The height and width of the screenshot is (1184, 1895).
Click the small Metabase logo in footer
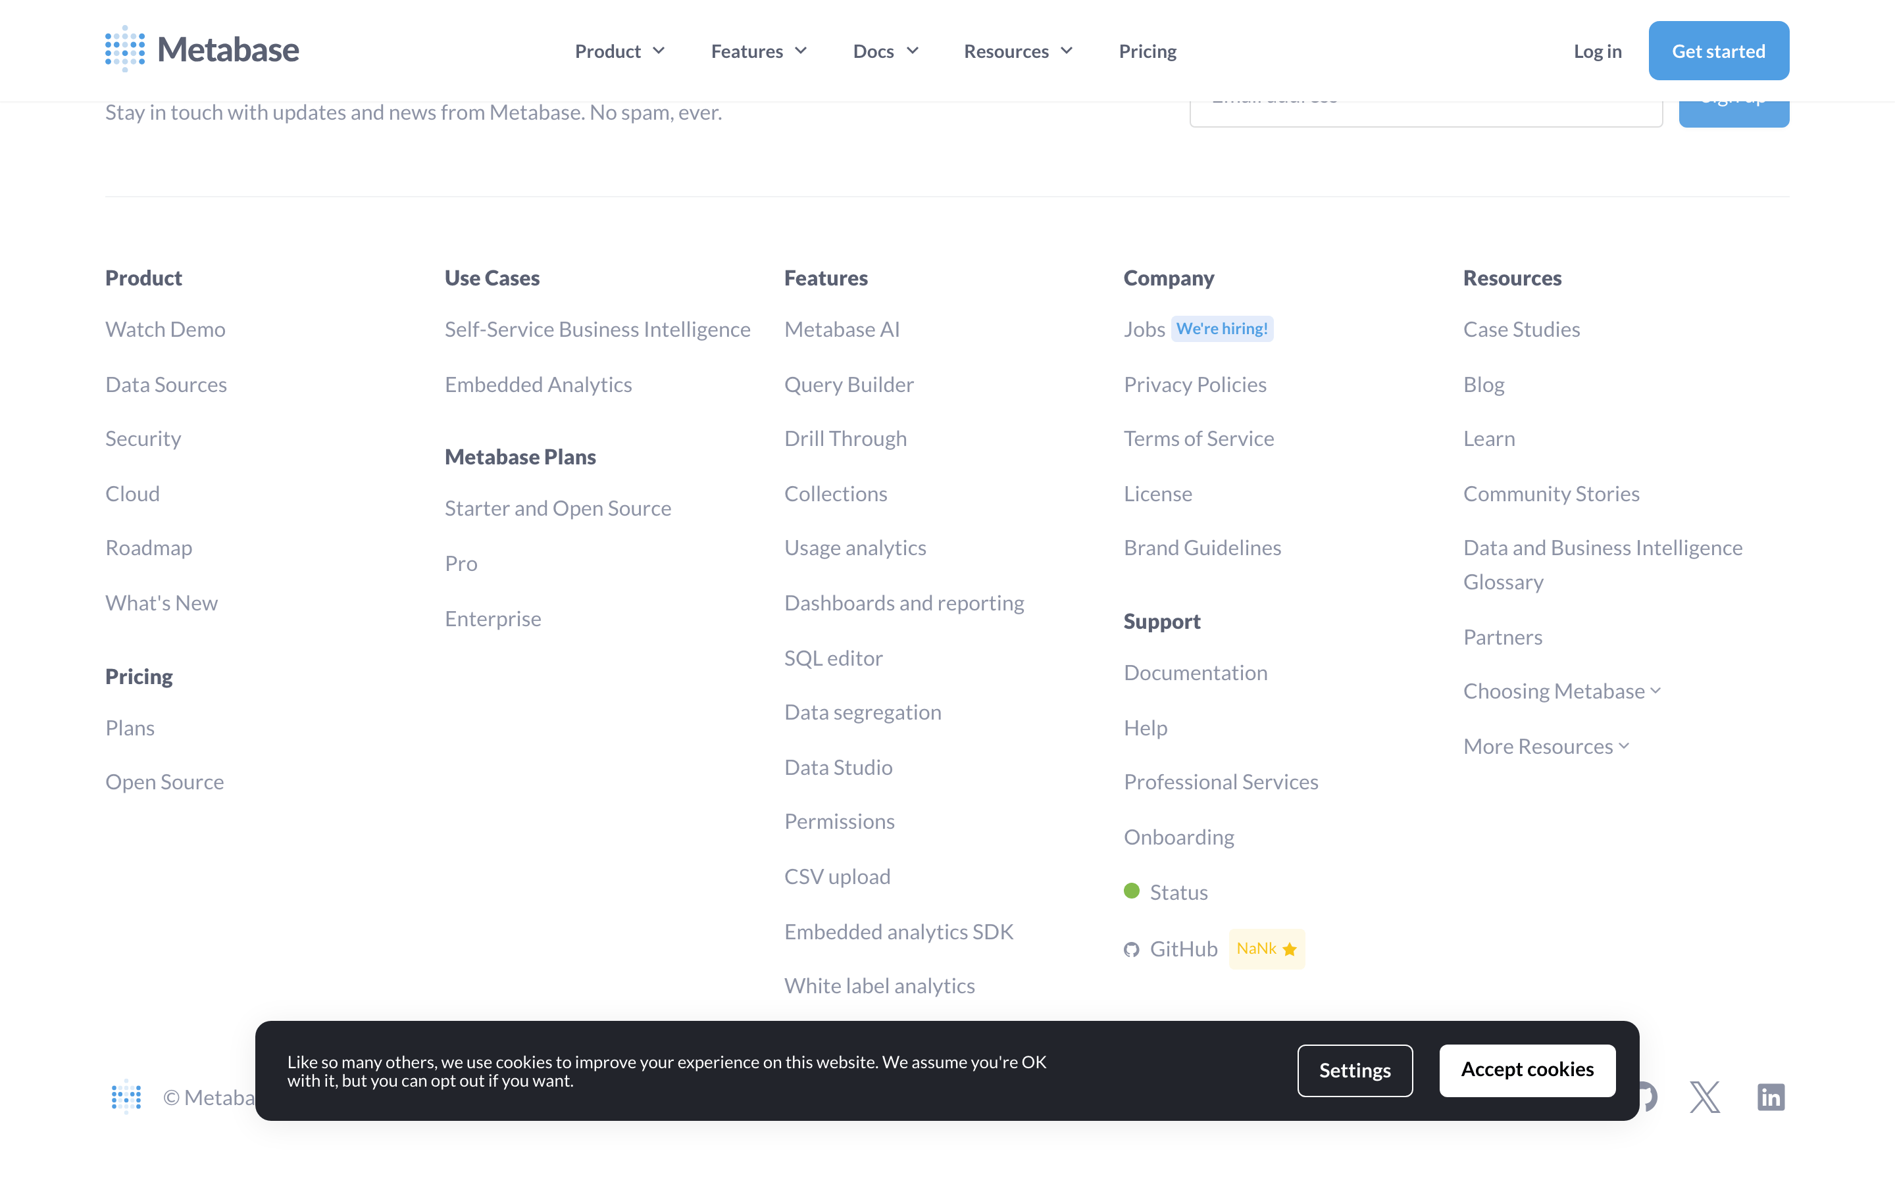pyautogui.click(x=126, y=1097)
